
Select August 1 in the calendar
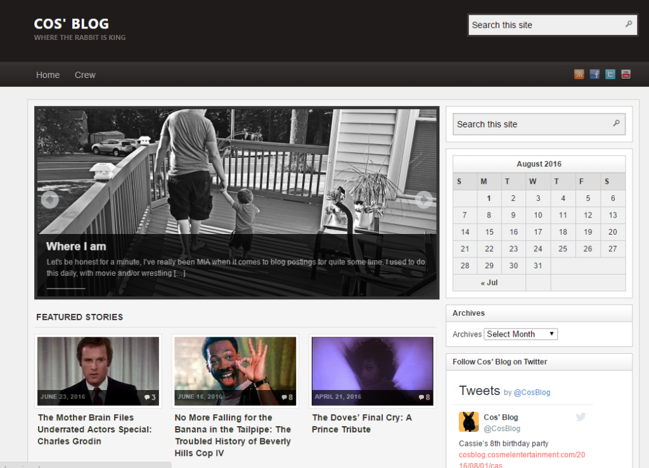pos(489,198)
